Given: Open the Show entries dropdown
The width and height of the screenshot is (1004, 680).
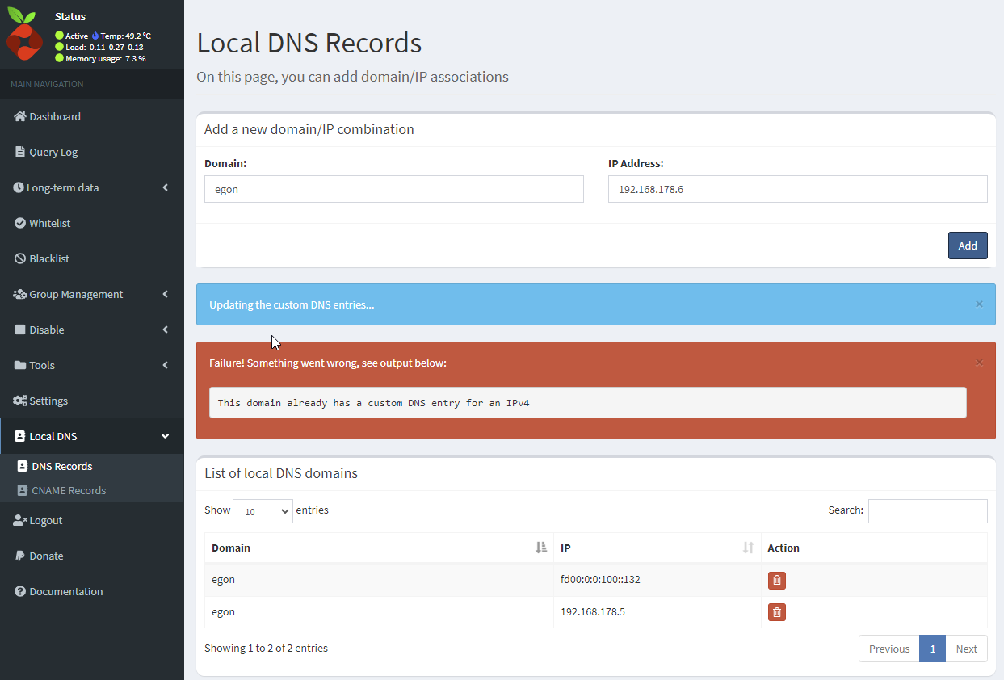Looking at the screenshot, I should point(262,510).
